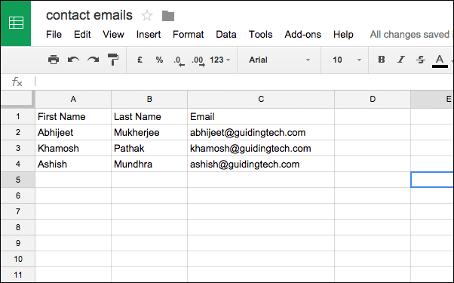The image size is (454, 283).
Task: Format as percent
Action: pyautogui.click(x=159, y=60)
